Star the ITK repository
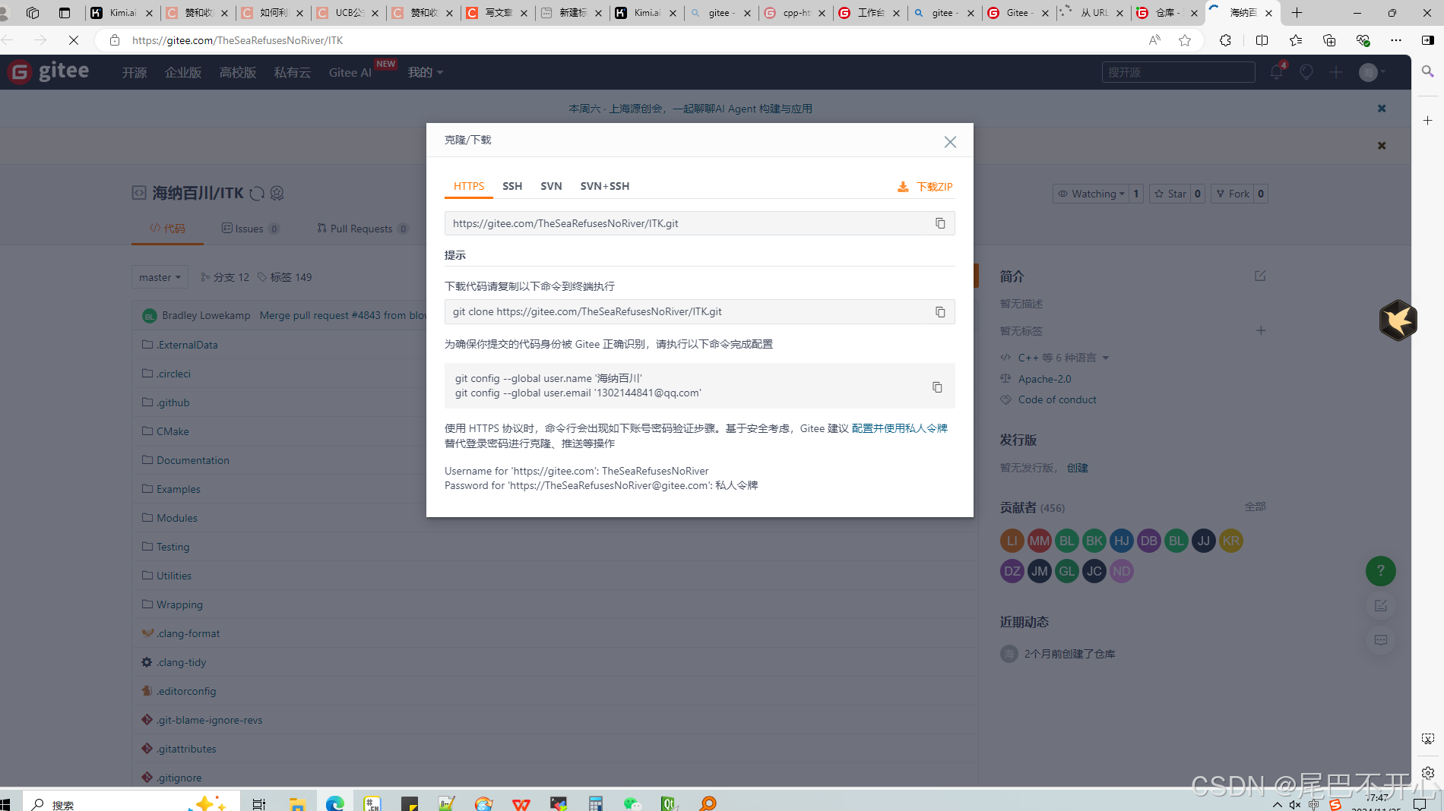The image size is (1444, 811). click(1170, 194)
